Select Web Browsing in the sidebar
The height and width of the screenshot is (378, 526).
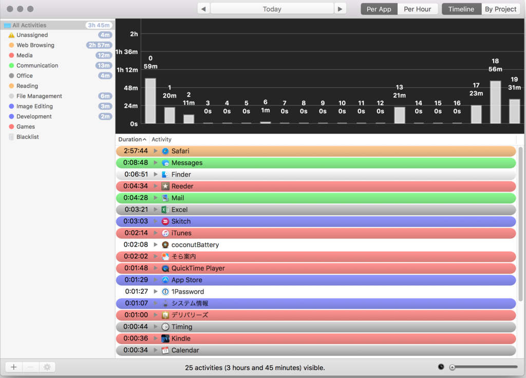click(58, 45)
